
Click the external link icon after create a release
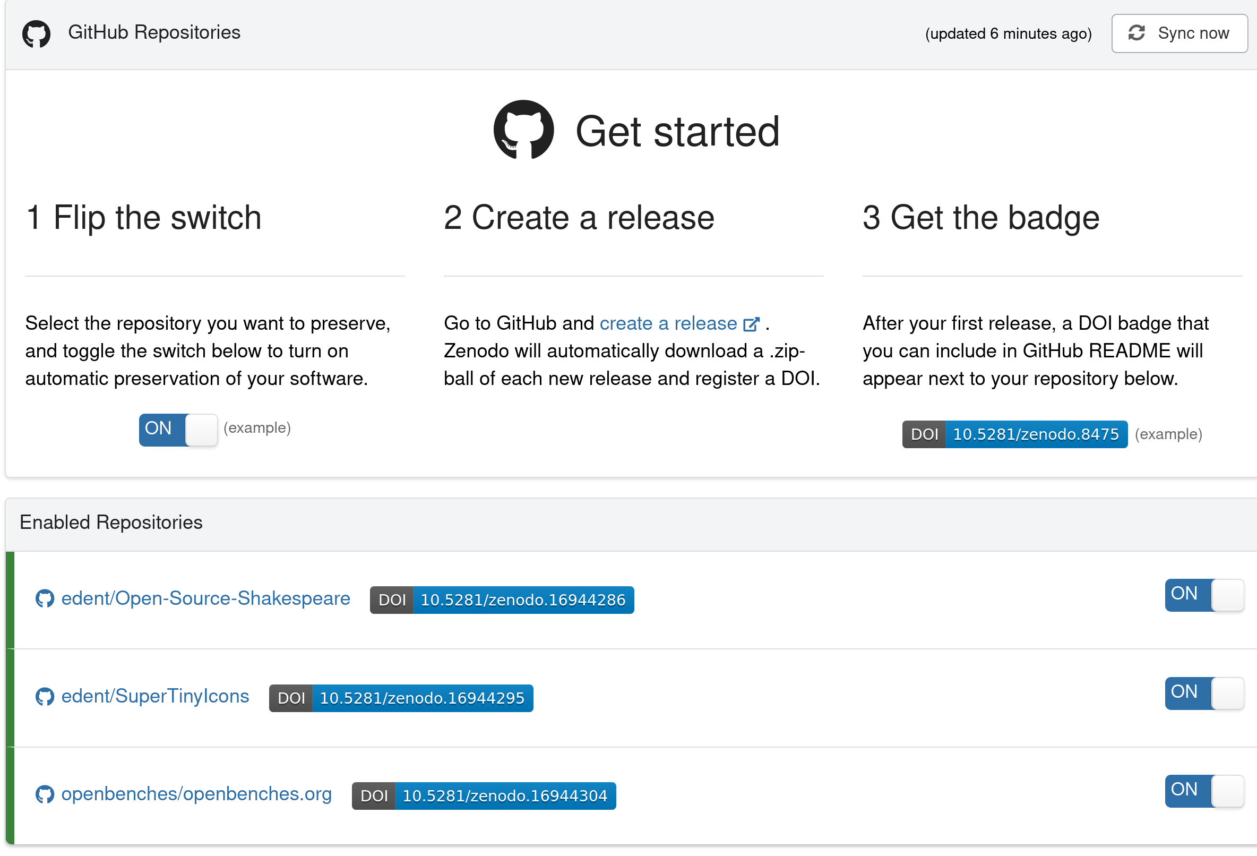(x=751, y=324)
